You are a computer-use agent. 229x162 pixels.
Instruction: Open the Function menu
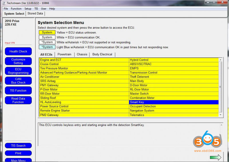click(x=16, y=9)
